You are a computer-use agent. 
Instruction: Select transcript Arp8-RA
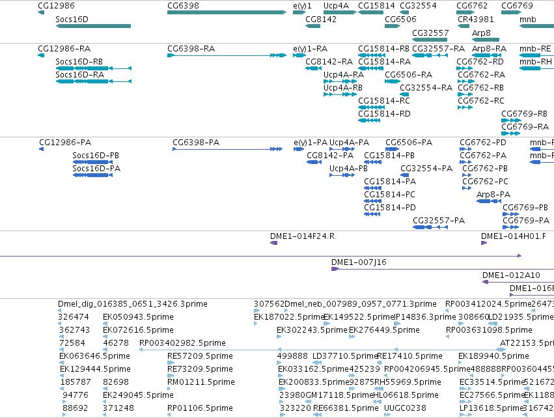click(486, 55)
